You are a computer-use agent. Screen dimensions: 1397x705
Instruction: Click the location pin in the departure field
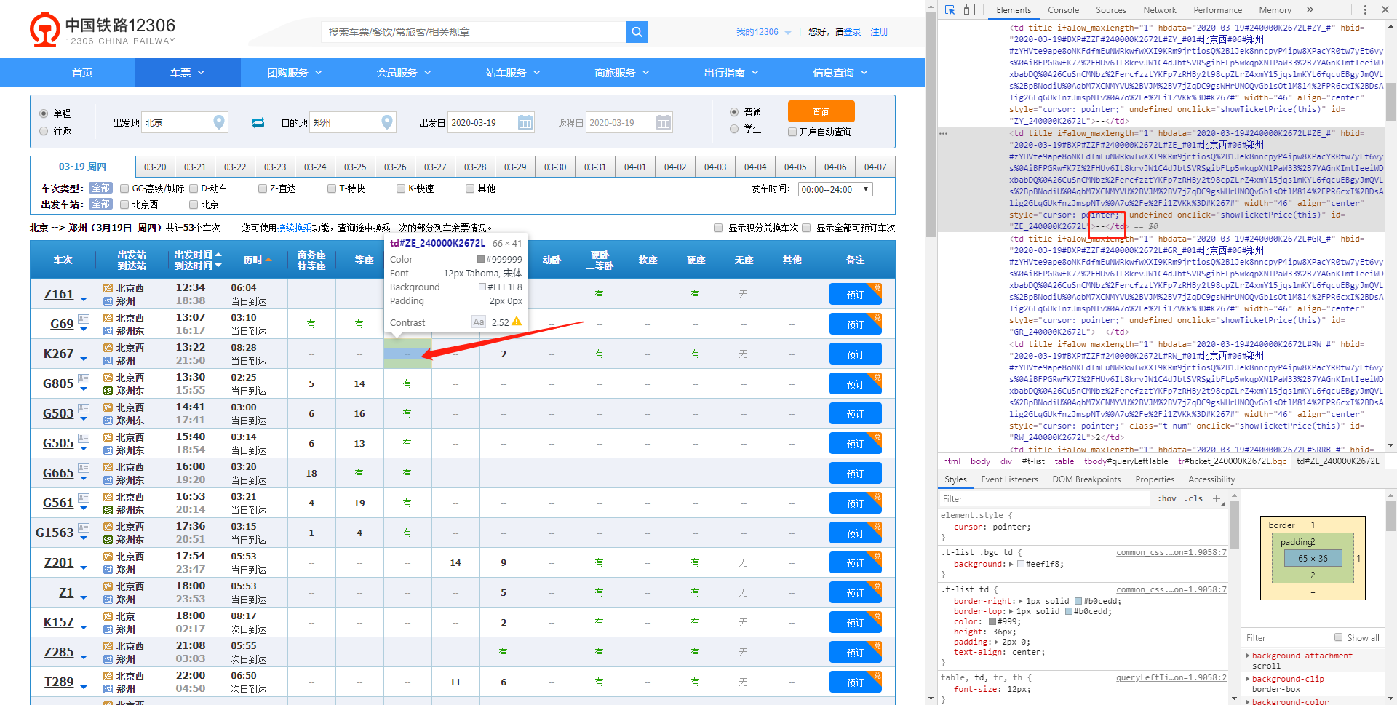(218, 123)
